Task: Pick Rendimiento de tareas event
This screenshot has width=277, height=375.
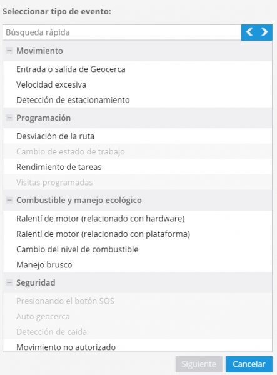Action: [138, 167]
